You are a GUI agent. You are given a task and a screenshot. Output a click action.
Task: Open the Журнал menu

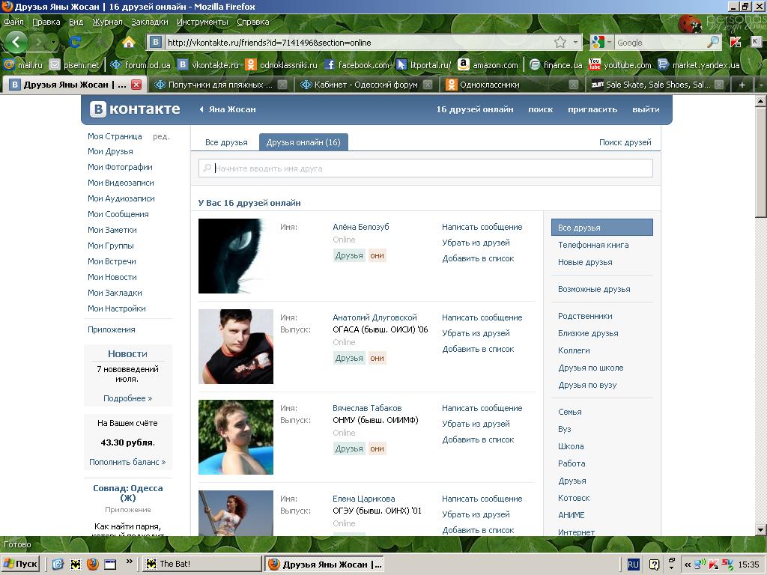[x=108, y=22]
